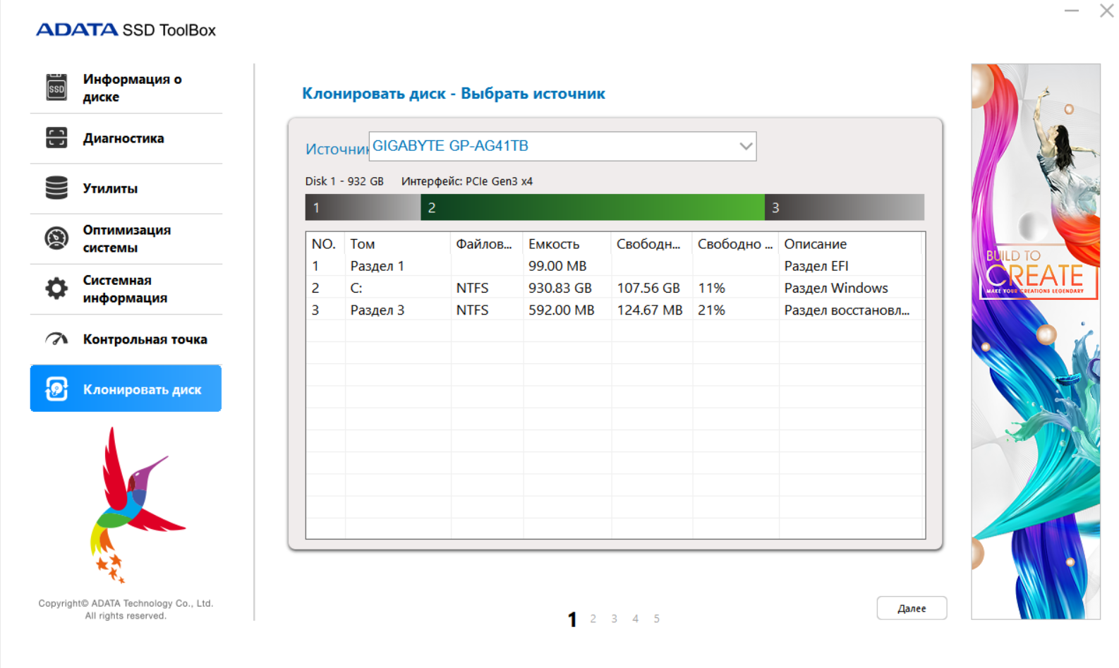Screen dimensions: 1119x668
Task: Click the ADATA SSD ToolBox logo
Action: point(126,30)
